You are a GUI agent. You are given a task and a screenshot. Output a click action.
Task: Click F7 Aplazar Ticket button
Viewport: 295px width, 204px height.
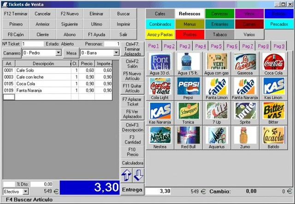(132, 102)
